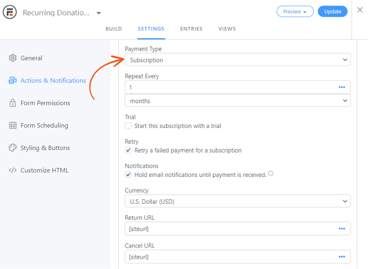Uncheck Retry a failed payment option
368x269 pixels.
[x=128, y=150]
